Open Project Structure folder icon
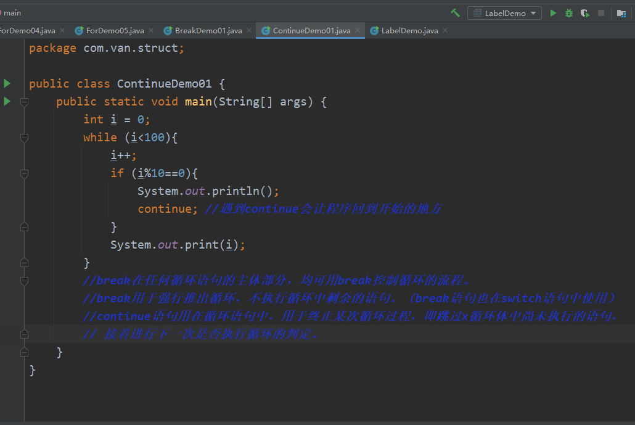Image resolution: width=635 pixels, height=425 pixels. click(621, 14)
